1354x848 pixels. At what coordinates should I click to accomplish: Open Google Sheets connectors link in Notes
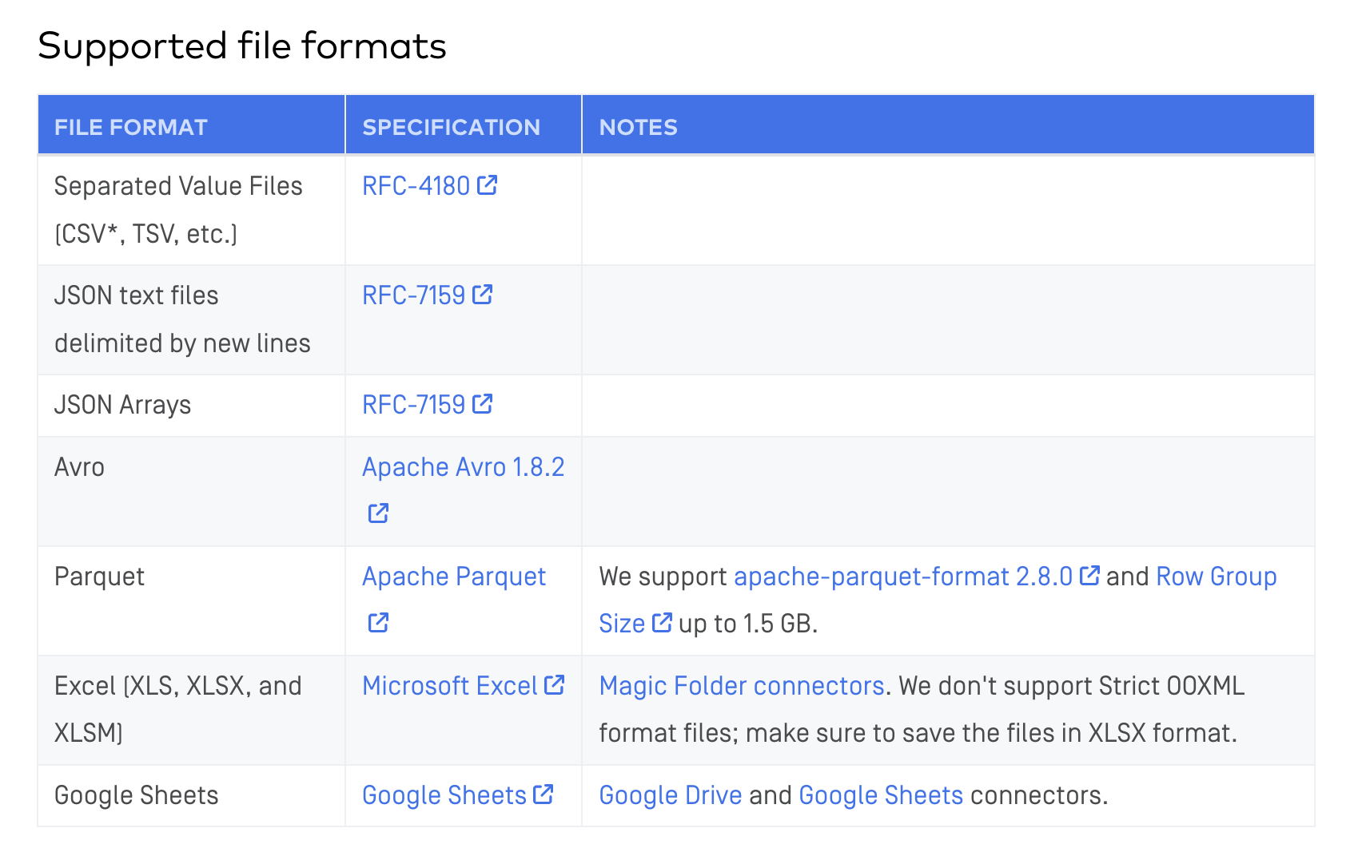pyautogui.click(x=880, y=795)
